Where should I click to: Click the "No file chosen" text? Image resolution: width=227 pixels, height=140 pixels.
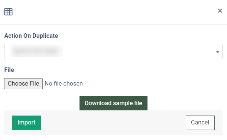(x=64, y=84)
